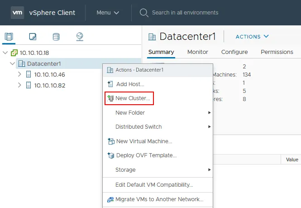Click the Datacenter1 icon in the tree

(21, 63)
